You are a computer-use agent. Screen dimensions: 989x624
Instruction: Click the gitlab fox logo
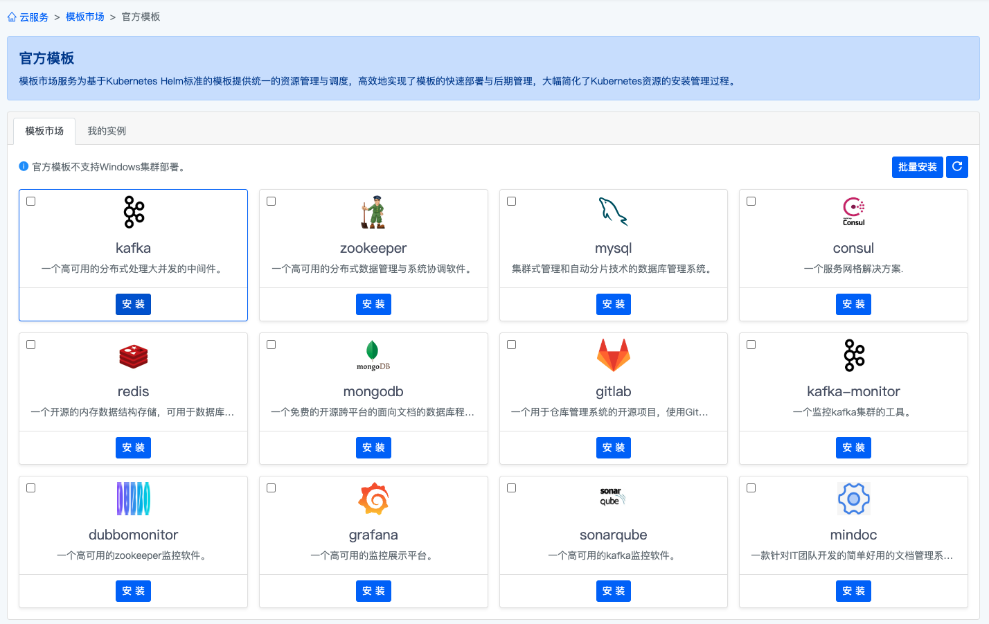614,355
